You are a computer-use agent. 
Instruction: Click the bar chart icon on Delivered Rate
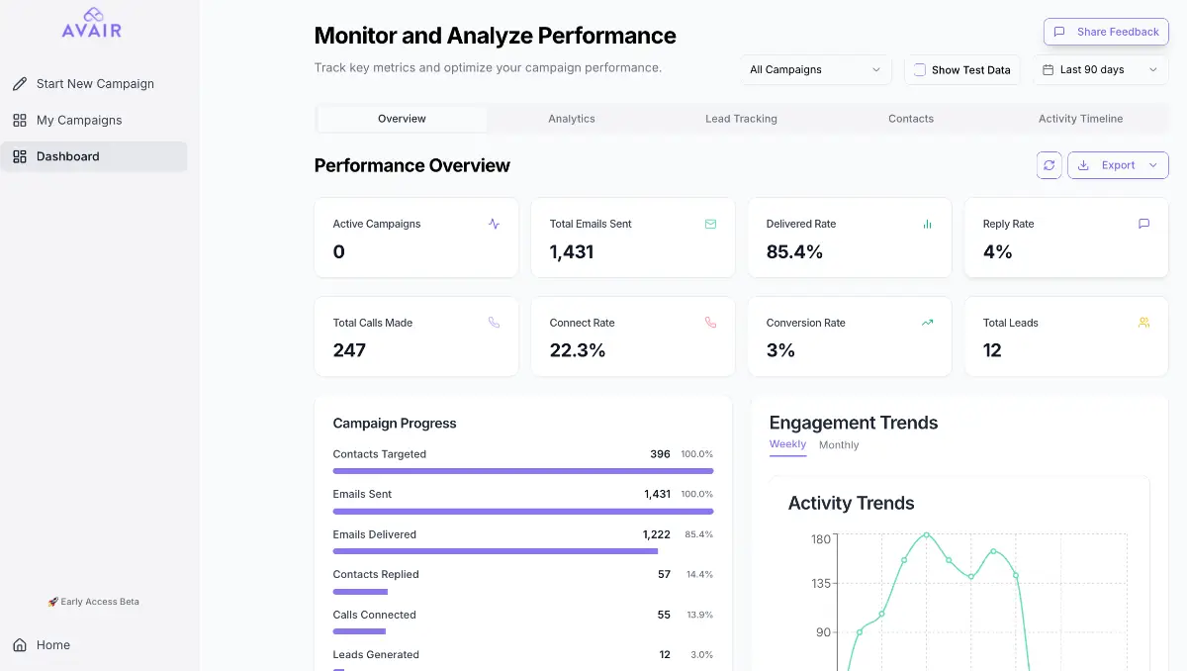pos(927,224)
